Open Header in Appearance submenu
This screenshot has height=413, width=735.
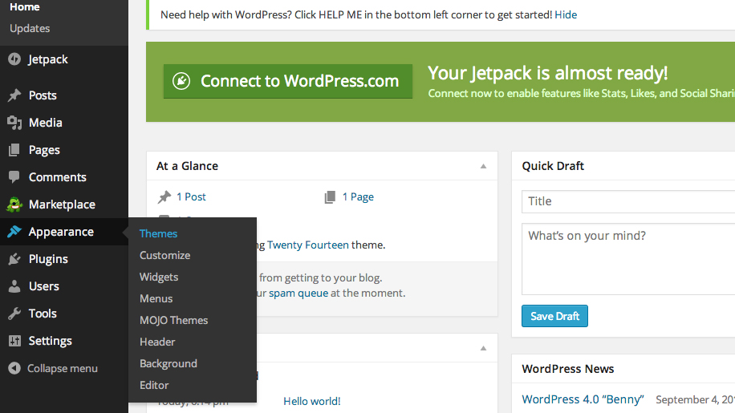coord(157,342)
